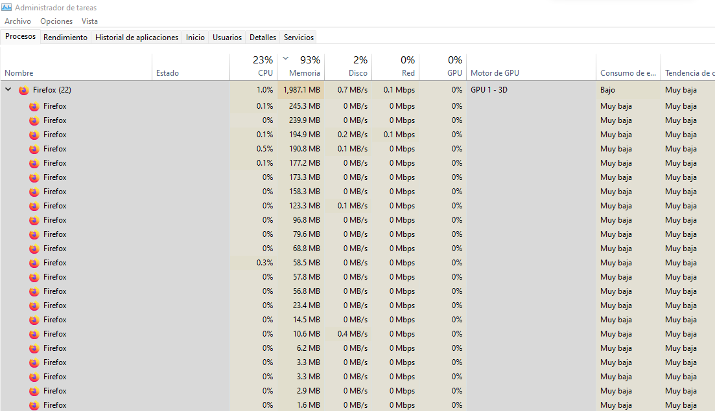
Task: Go to the Detalles tab
Action: tap(263, 38)
